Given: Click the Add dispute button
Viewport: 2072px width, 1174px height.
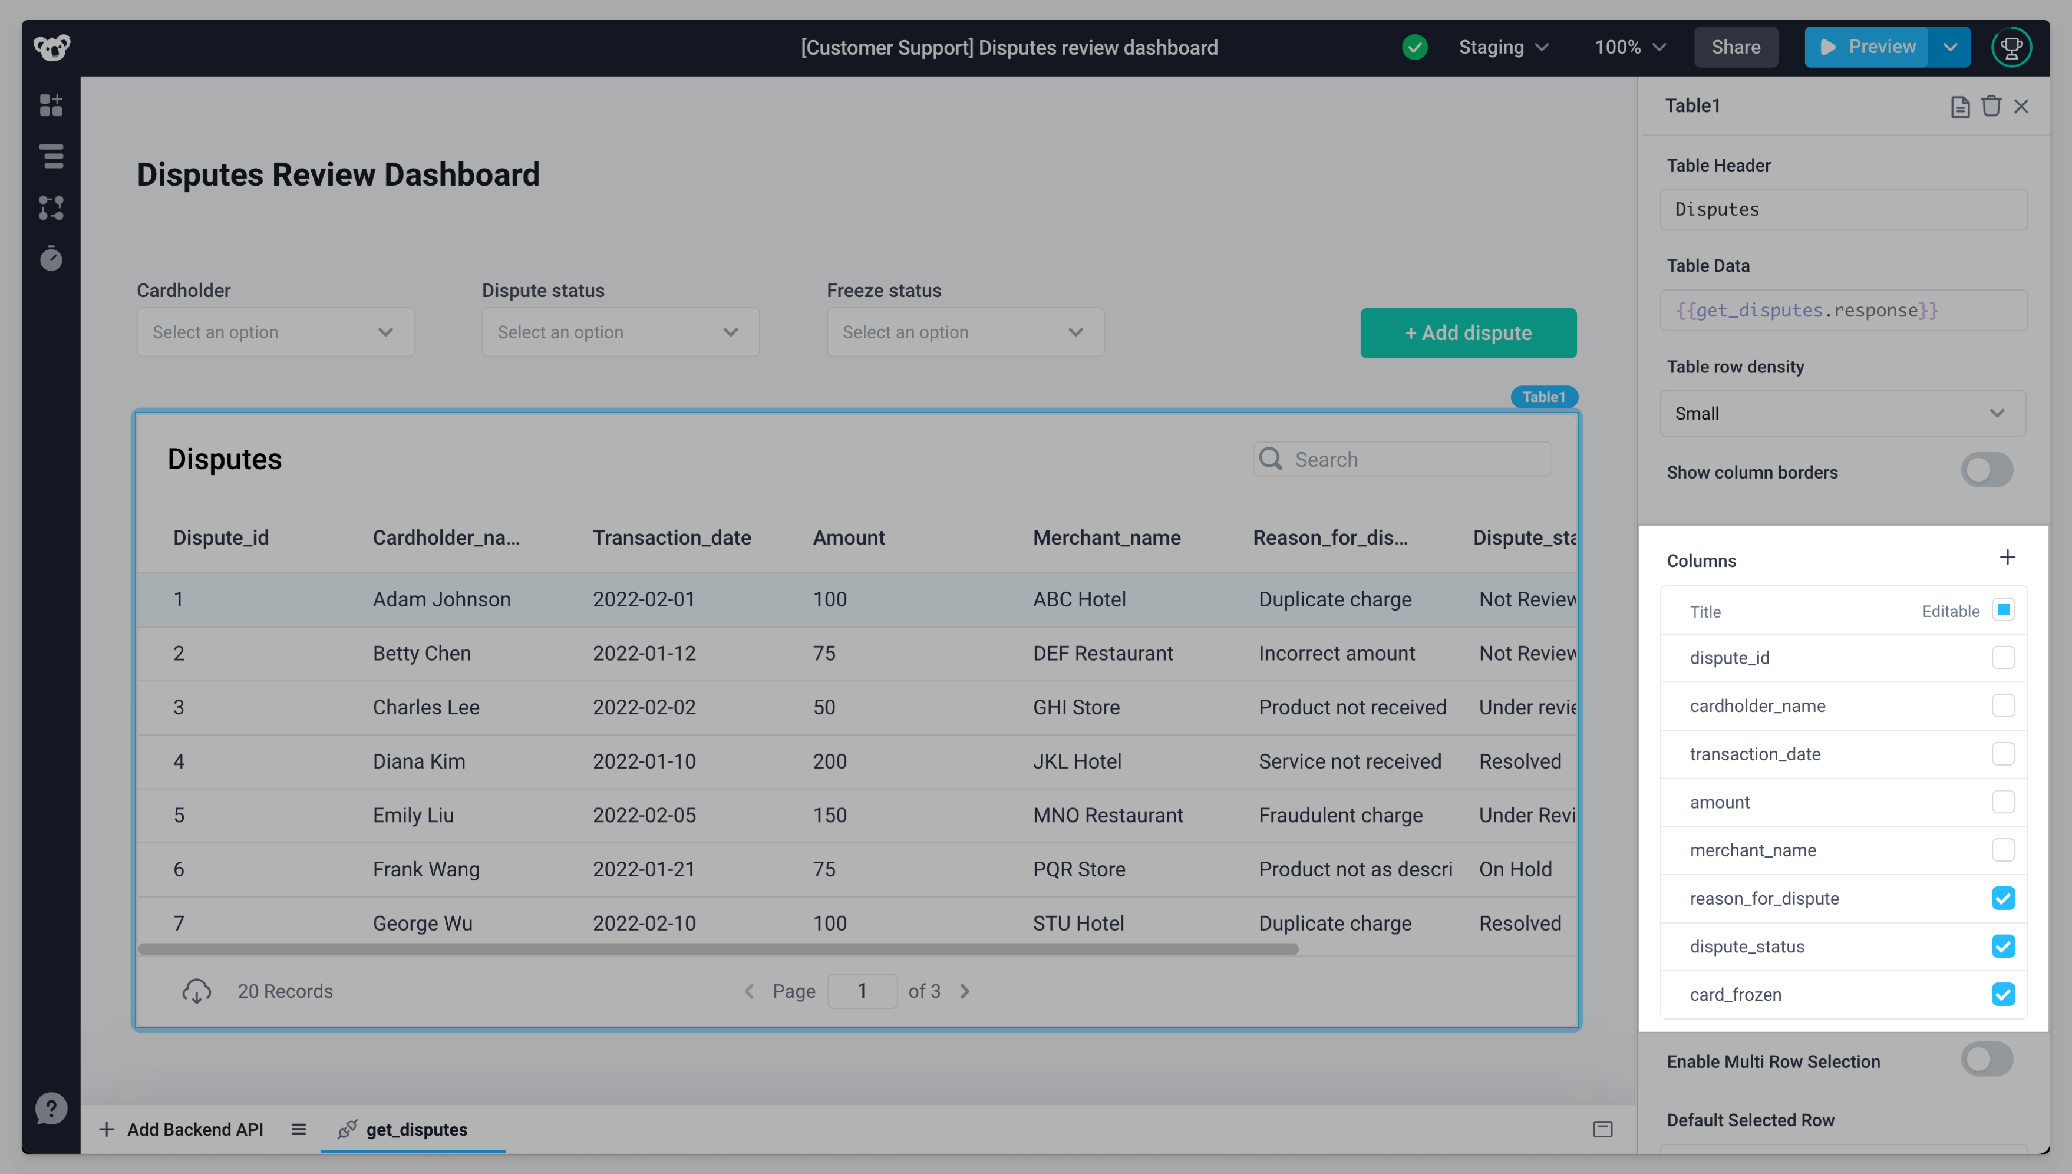Looking at the screenshot, I should pyautogui.click(x=1467, y=332).
